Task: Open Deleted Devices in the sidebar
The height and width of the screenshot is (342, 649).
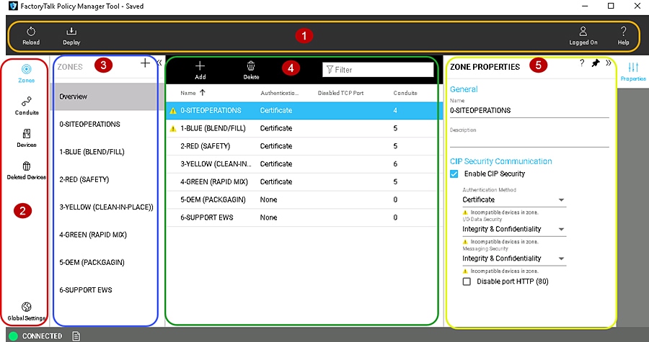Action: (27, 170)
